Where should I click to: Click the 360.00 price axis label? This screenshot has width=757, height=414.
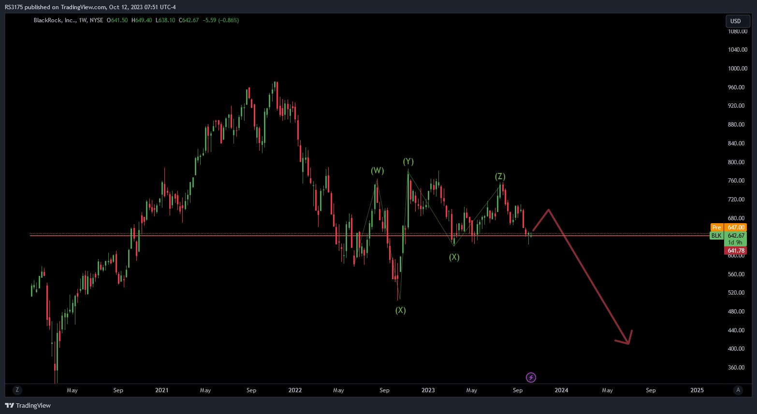pos(736,368)
